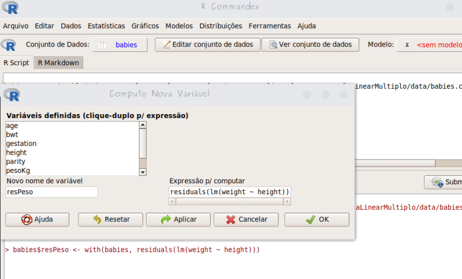The image size is (462, 279).
Task: Confirm with the OK checkmark button
Action: pos(316,220)
